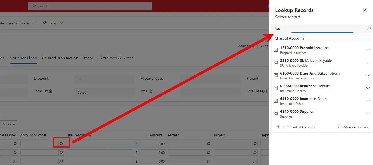Click the Partner column header
The width and height of the screenshot is (373, 165).
(174, 135)
